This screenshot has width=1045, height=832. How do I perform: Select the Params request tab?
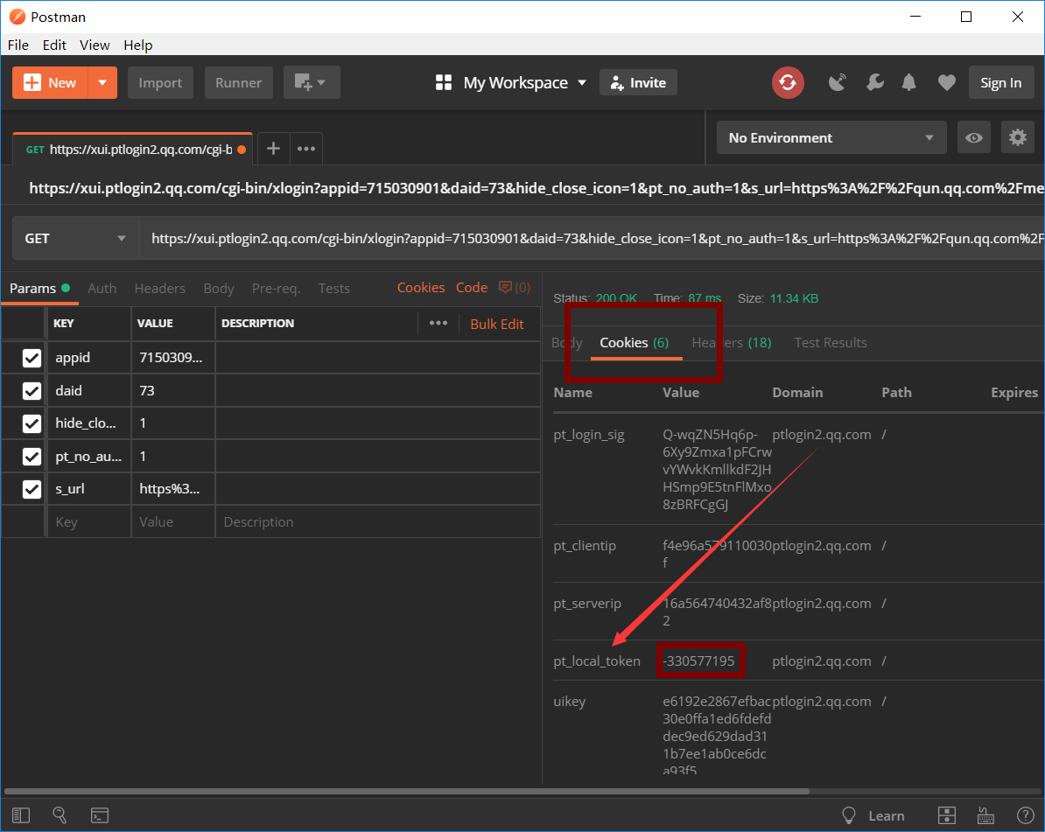39,289
